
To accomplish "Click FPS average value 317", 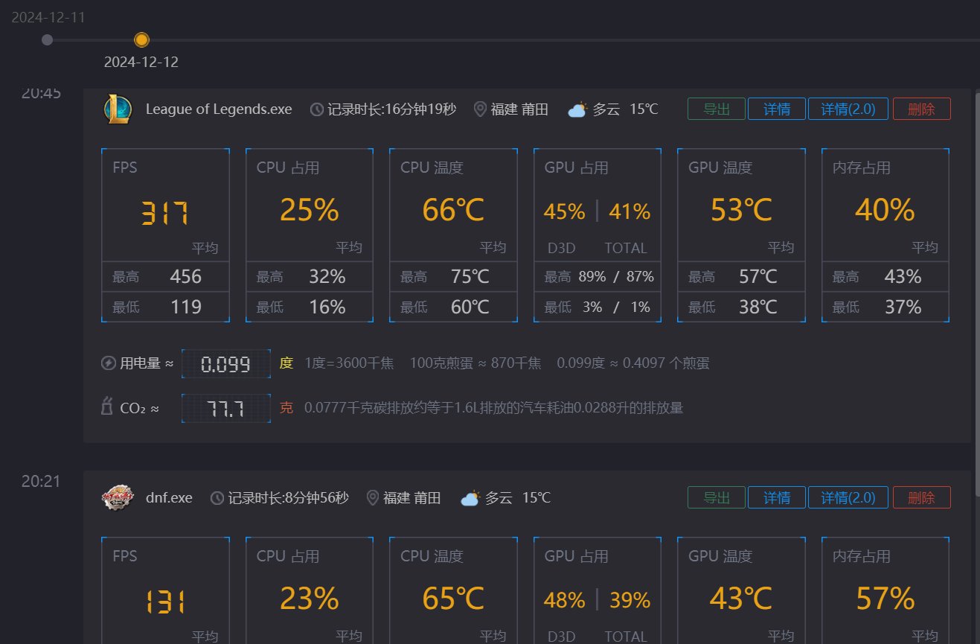I will (x=165, y=212).
